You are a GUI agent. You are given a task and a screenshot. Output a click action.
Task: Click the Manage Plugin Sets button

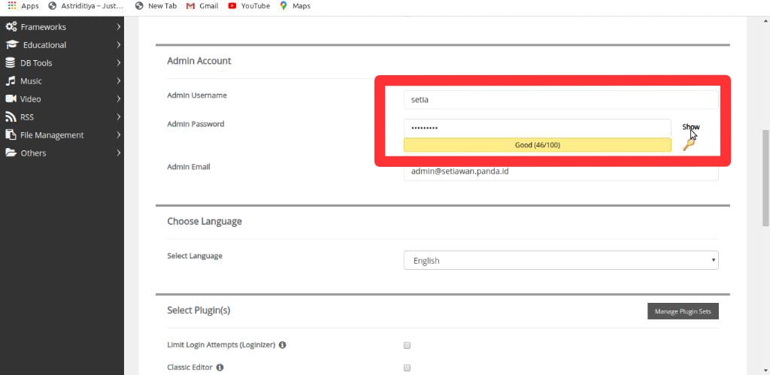tap(683, 311)
